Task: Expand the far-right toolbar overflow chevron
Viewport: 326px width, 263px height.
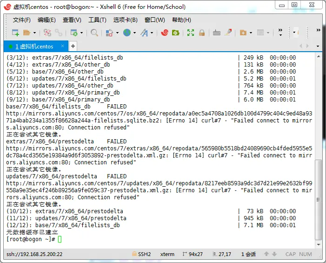Action: [318, 30]
